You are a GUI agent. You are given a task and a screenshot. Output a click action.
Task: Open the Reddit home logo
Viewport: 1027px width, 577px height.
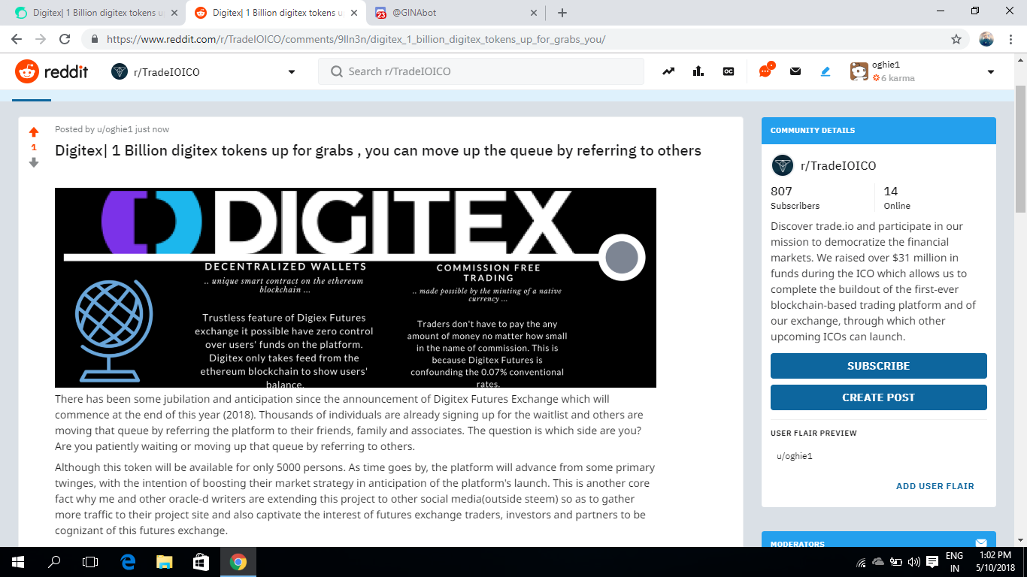click(51, 71)
